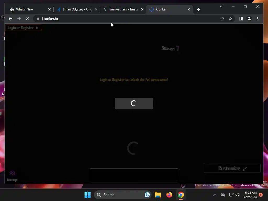Click the OneDrive cloud tray icon
Viewport: 268px width, 201px height.
[223, 195]
